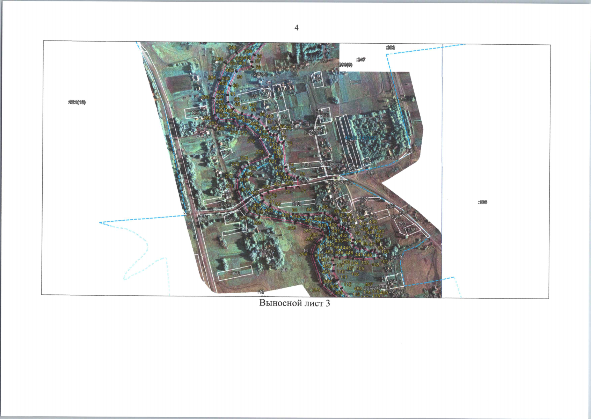Click the 297(34) parcel label
The width and height of the screenshot is (591, 419).
click(x=365, y=209)
